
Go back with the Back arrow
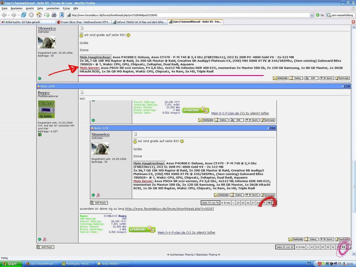tap(4, 15)
